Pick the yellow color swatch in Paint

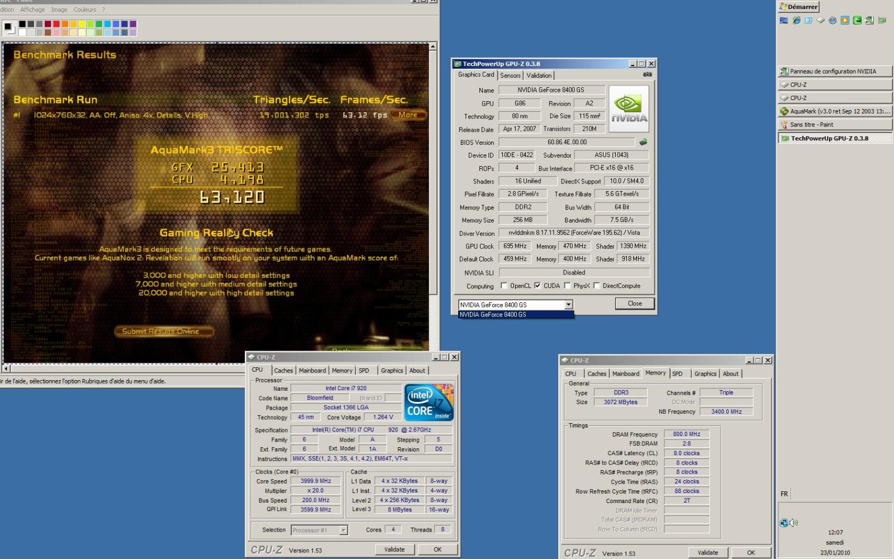(82, 24)
